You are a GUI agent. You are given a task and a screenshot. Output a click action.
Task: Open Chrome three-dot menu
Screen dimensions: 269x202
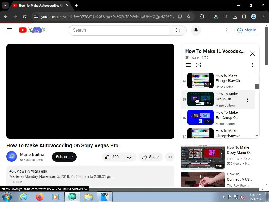[x=263, y=17]
